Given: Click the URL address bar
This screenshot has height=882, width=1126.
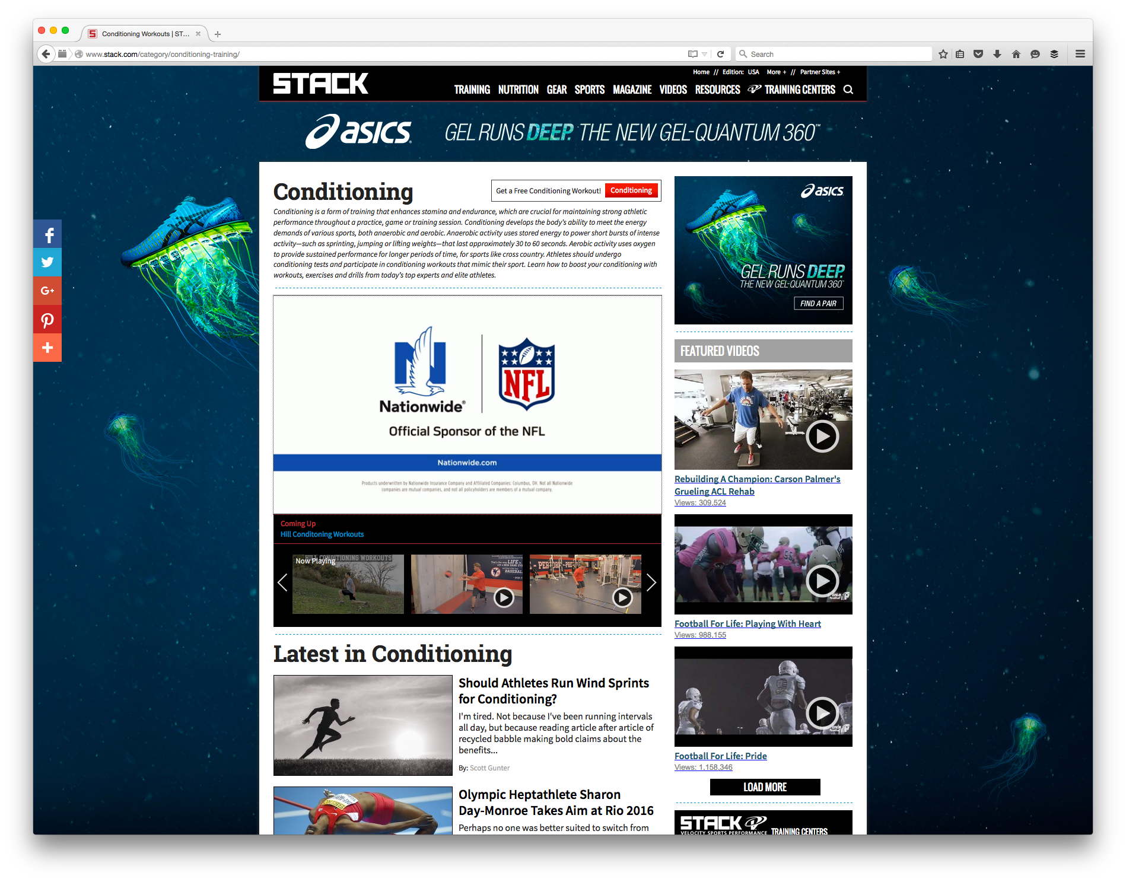Looking at the screenshot, I should click(x=380, y=54).
